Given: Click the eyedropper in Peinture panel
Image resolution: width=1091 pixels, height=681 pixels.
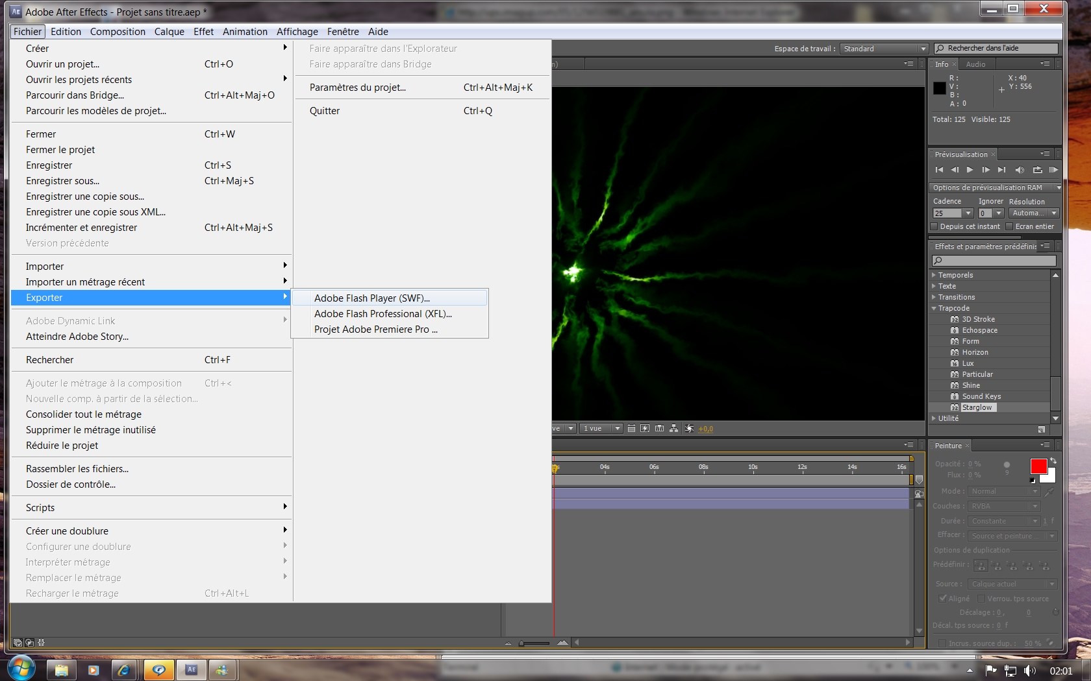Looking at the screenshot, I should (x=1048, y=493).
